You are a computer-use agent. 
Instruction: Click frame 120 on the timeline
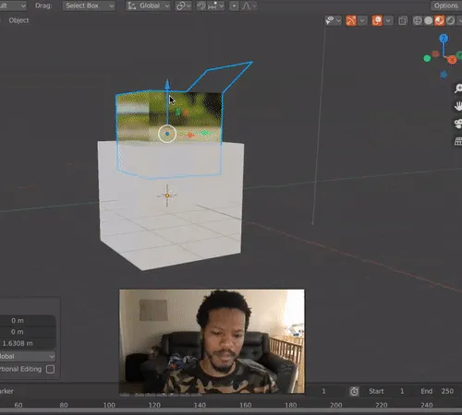click(154, 405)
